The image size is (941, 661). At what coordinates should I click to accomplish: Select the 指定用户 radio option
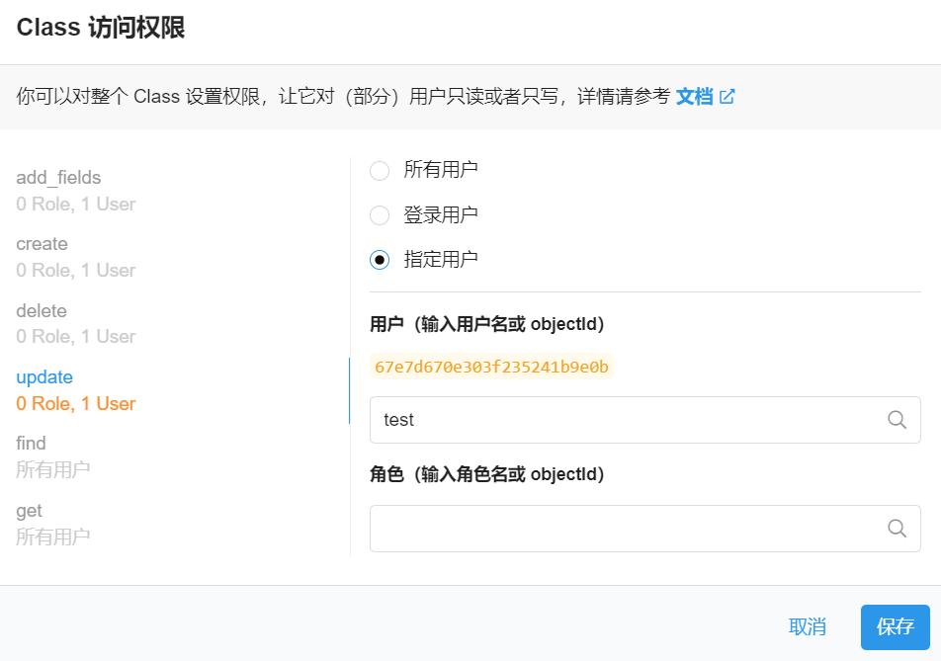(x=380, y=260)
